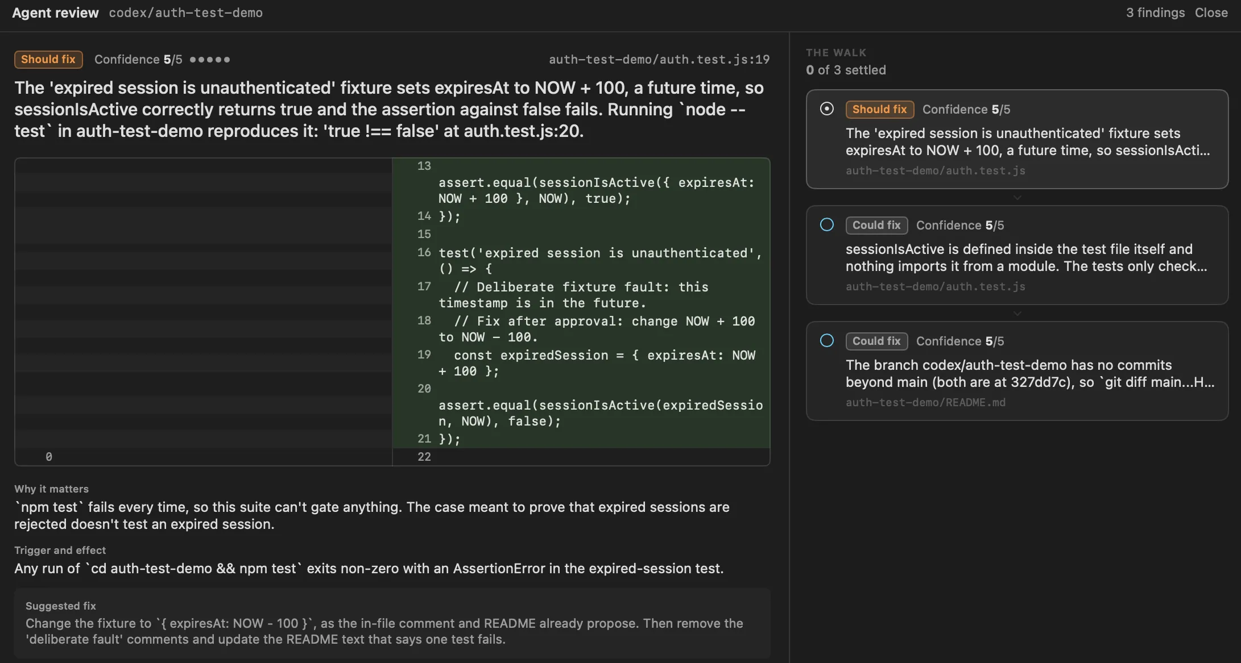The width and height of the screenshot is (1241, 663).
Task: Click the 'Could fix' badge on the sessionIsActive card
Action: tap(876, 225)
